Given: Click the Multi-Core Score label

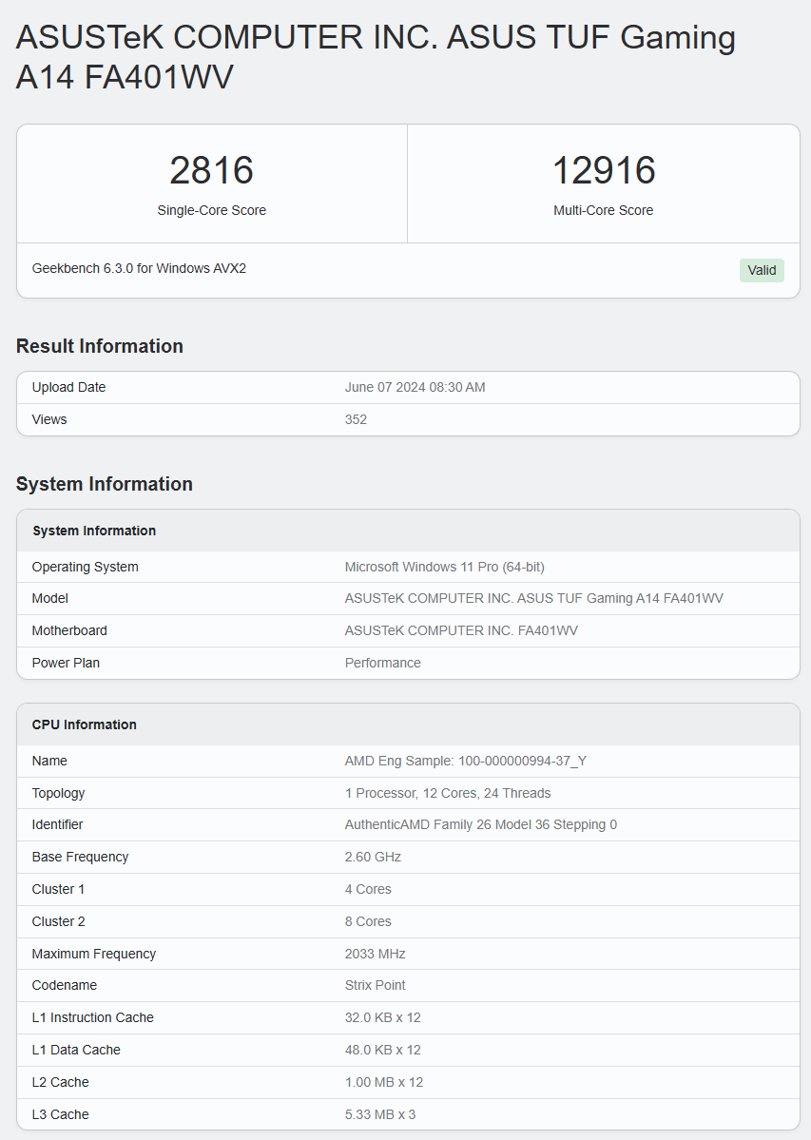Looking at the screenshot, I should tap(603, 210).
